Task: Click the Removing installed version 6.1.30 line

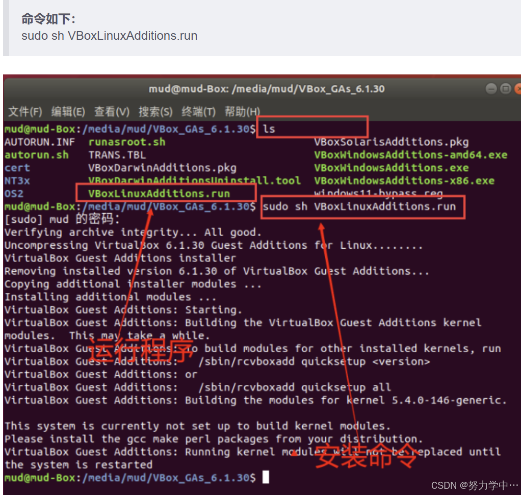Action: point(217,271)
